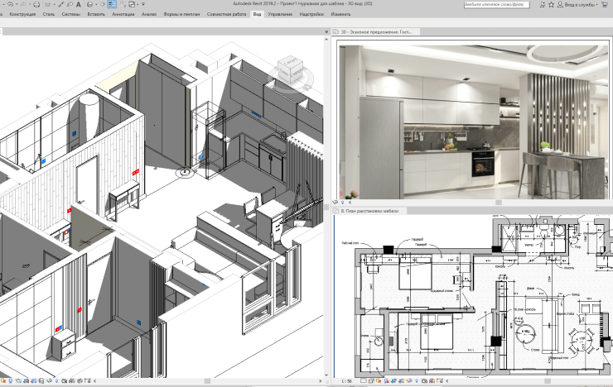
Task: Click the user account icon at top right
Action: click(557, 5)
